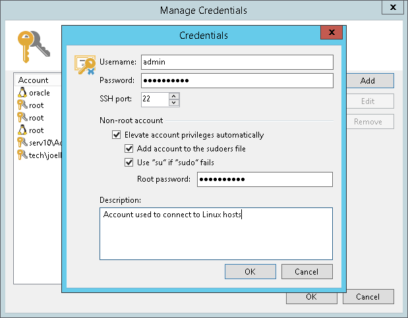Uncheck Add account to the sudoers file
Viewport: 408px width, 318px height.
pyautogui.click(x=129, y=149)
